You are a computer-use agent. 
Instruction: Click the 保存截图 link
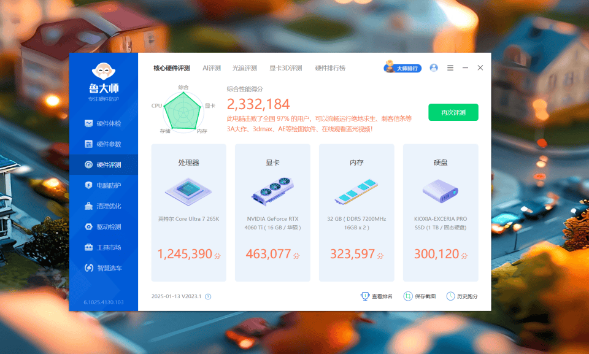pyautogui.click(x=420, y=296)
